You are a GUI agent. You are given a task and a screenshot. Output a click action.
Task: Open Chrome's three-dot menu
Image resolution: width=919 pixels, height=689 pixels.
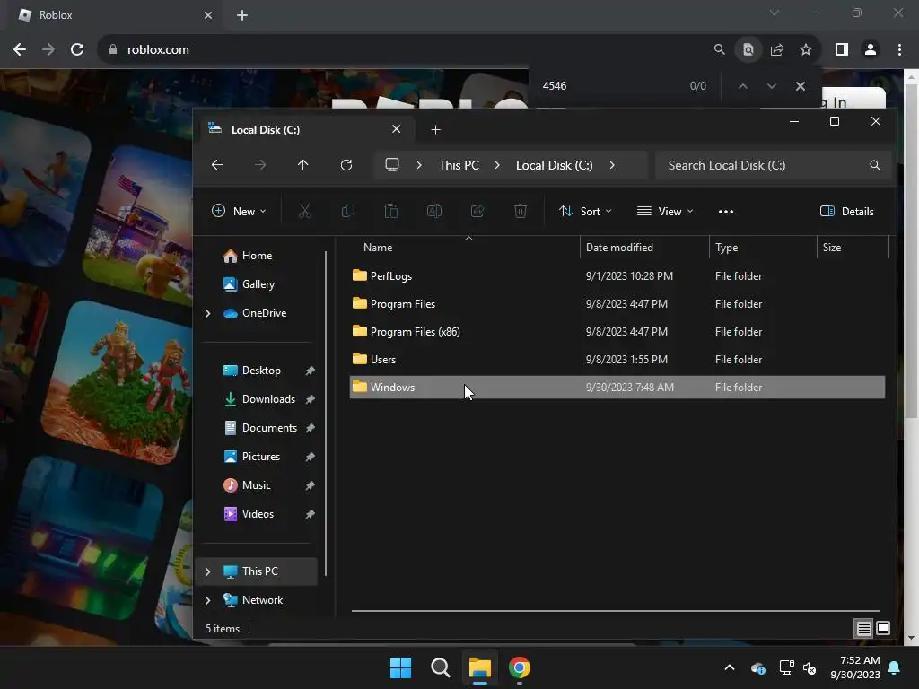(x=899, y=50)
